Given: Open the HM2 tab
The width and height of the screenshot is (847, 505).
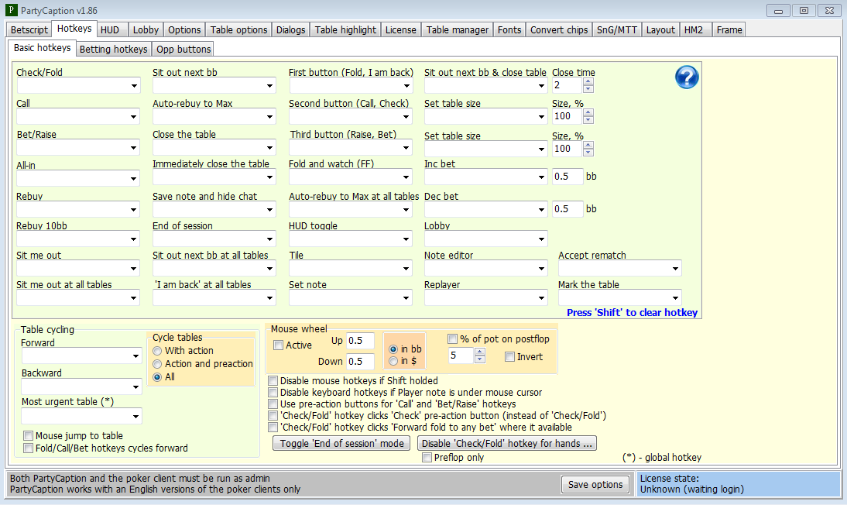Looking at the screenshot, I should (694, 29).
